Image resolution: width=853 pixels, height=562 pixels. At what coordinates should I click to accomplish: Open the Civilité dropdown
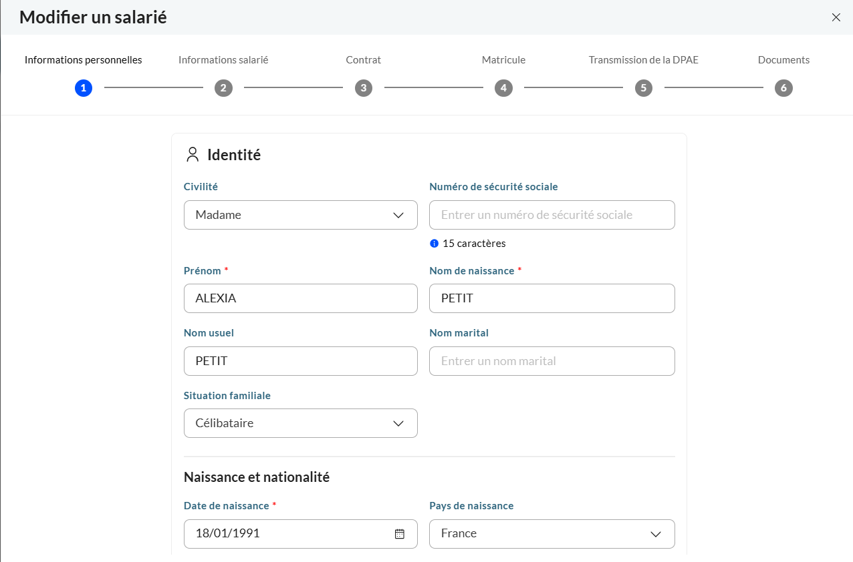tap(300, 215)
